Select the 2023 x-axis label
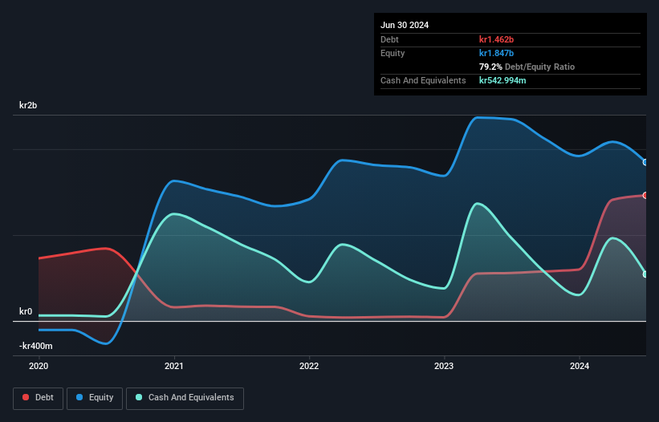 pos(444,366)
